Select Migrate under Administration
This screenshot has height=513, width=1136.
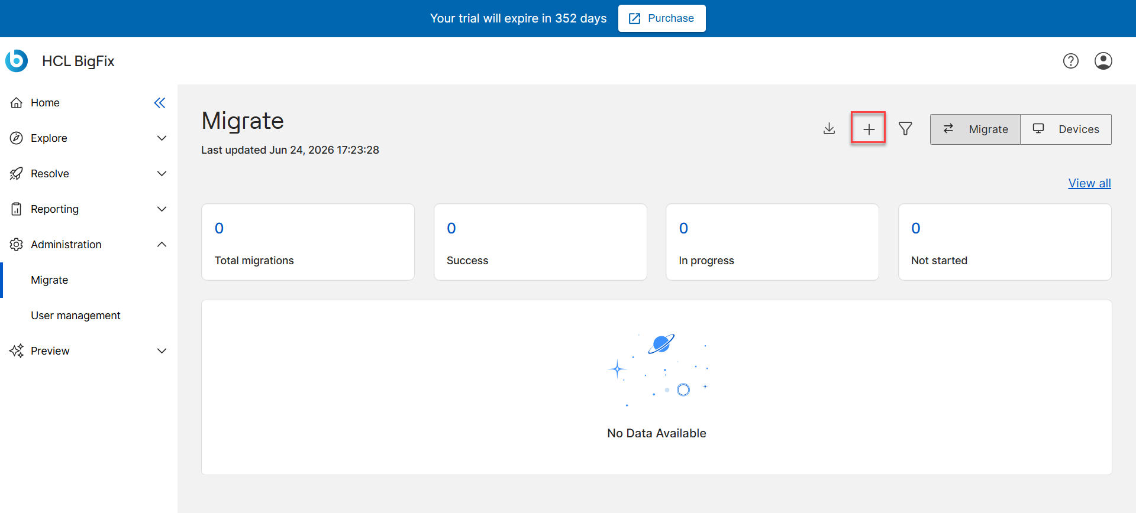(x=89, y=280)
